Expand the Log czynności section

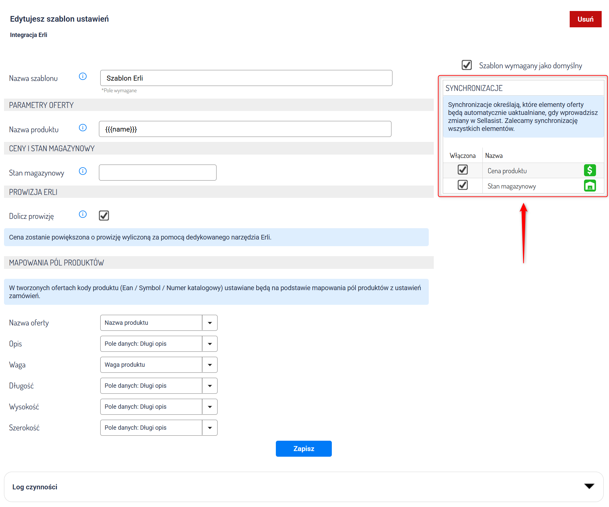coord(589,486)
